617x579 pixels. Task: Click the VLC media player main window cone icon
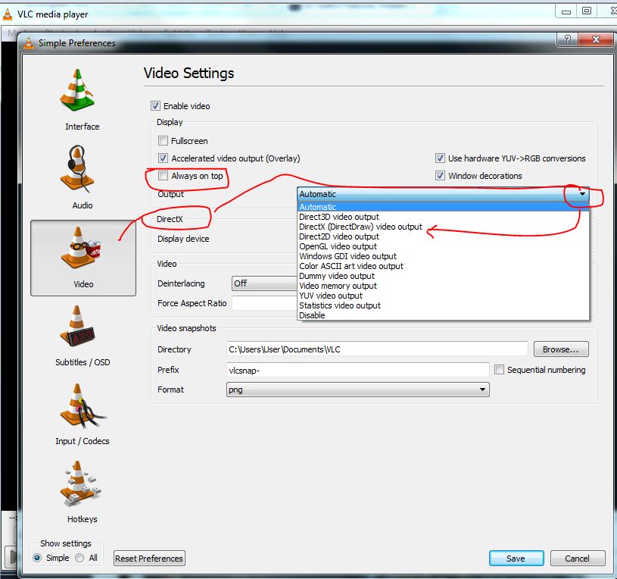[x=8, y=14]
